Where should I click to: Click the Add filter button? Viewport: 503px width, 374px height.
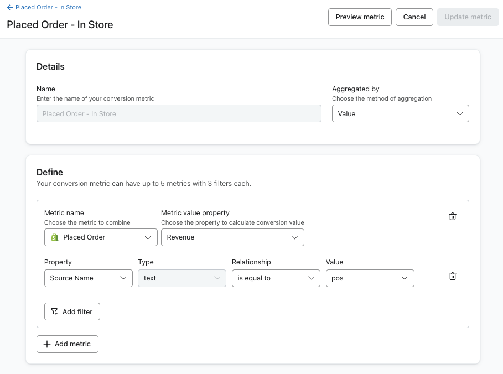[72, 312]
